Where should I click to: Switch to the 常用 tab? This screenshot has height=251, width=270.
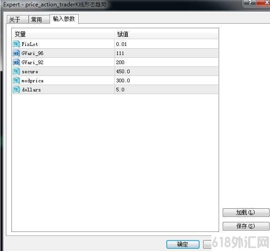point(39,19)
